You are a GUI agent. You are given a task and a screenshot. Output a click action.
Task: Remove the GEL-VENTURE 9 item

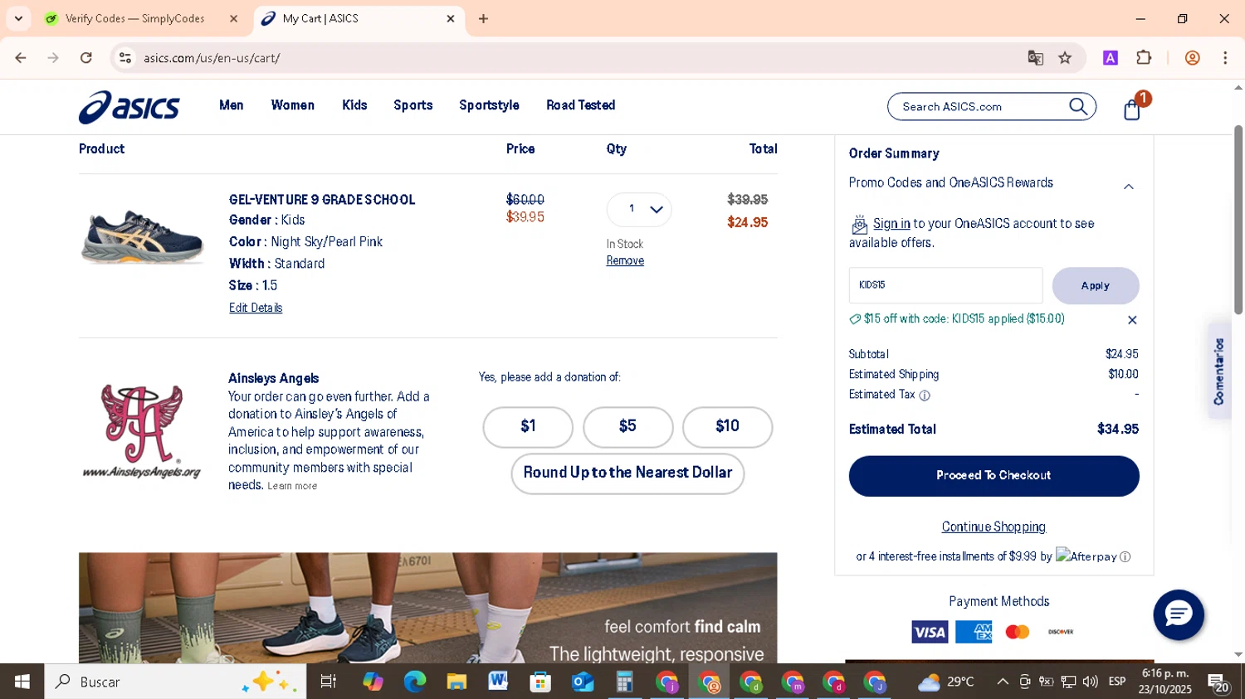[x=625, y=261]
